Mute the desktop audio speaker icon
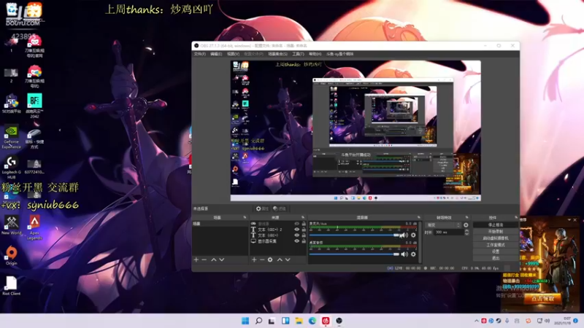The height and width of the screenshot is (328, 584). pyautogui.click(x=404, y=254)
